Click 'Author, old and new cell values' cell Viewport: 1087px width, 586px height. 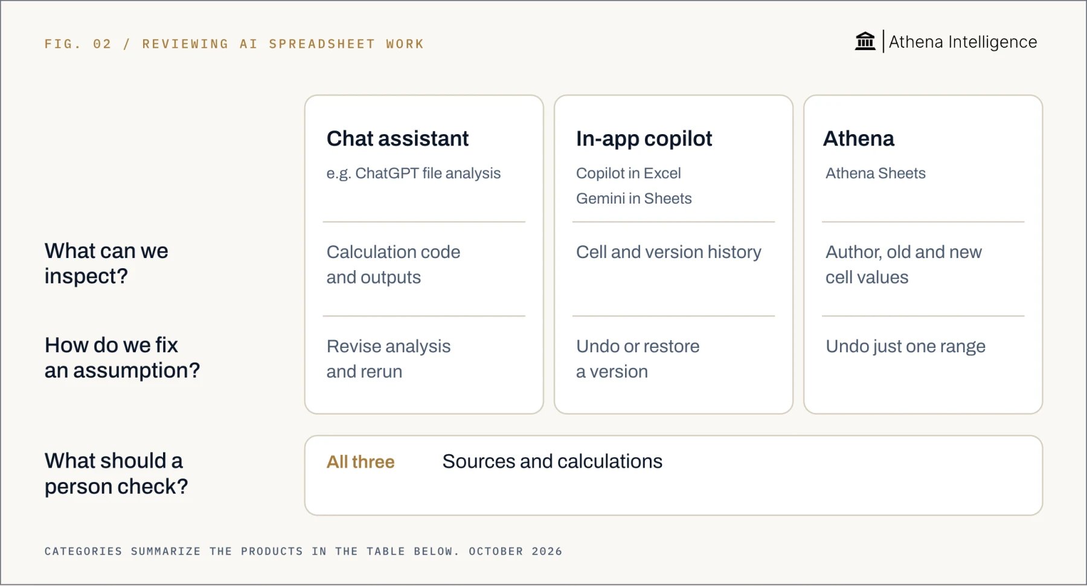[903, 265]
